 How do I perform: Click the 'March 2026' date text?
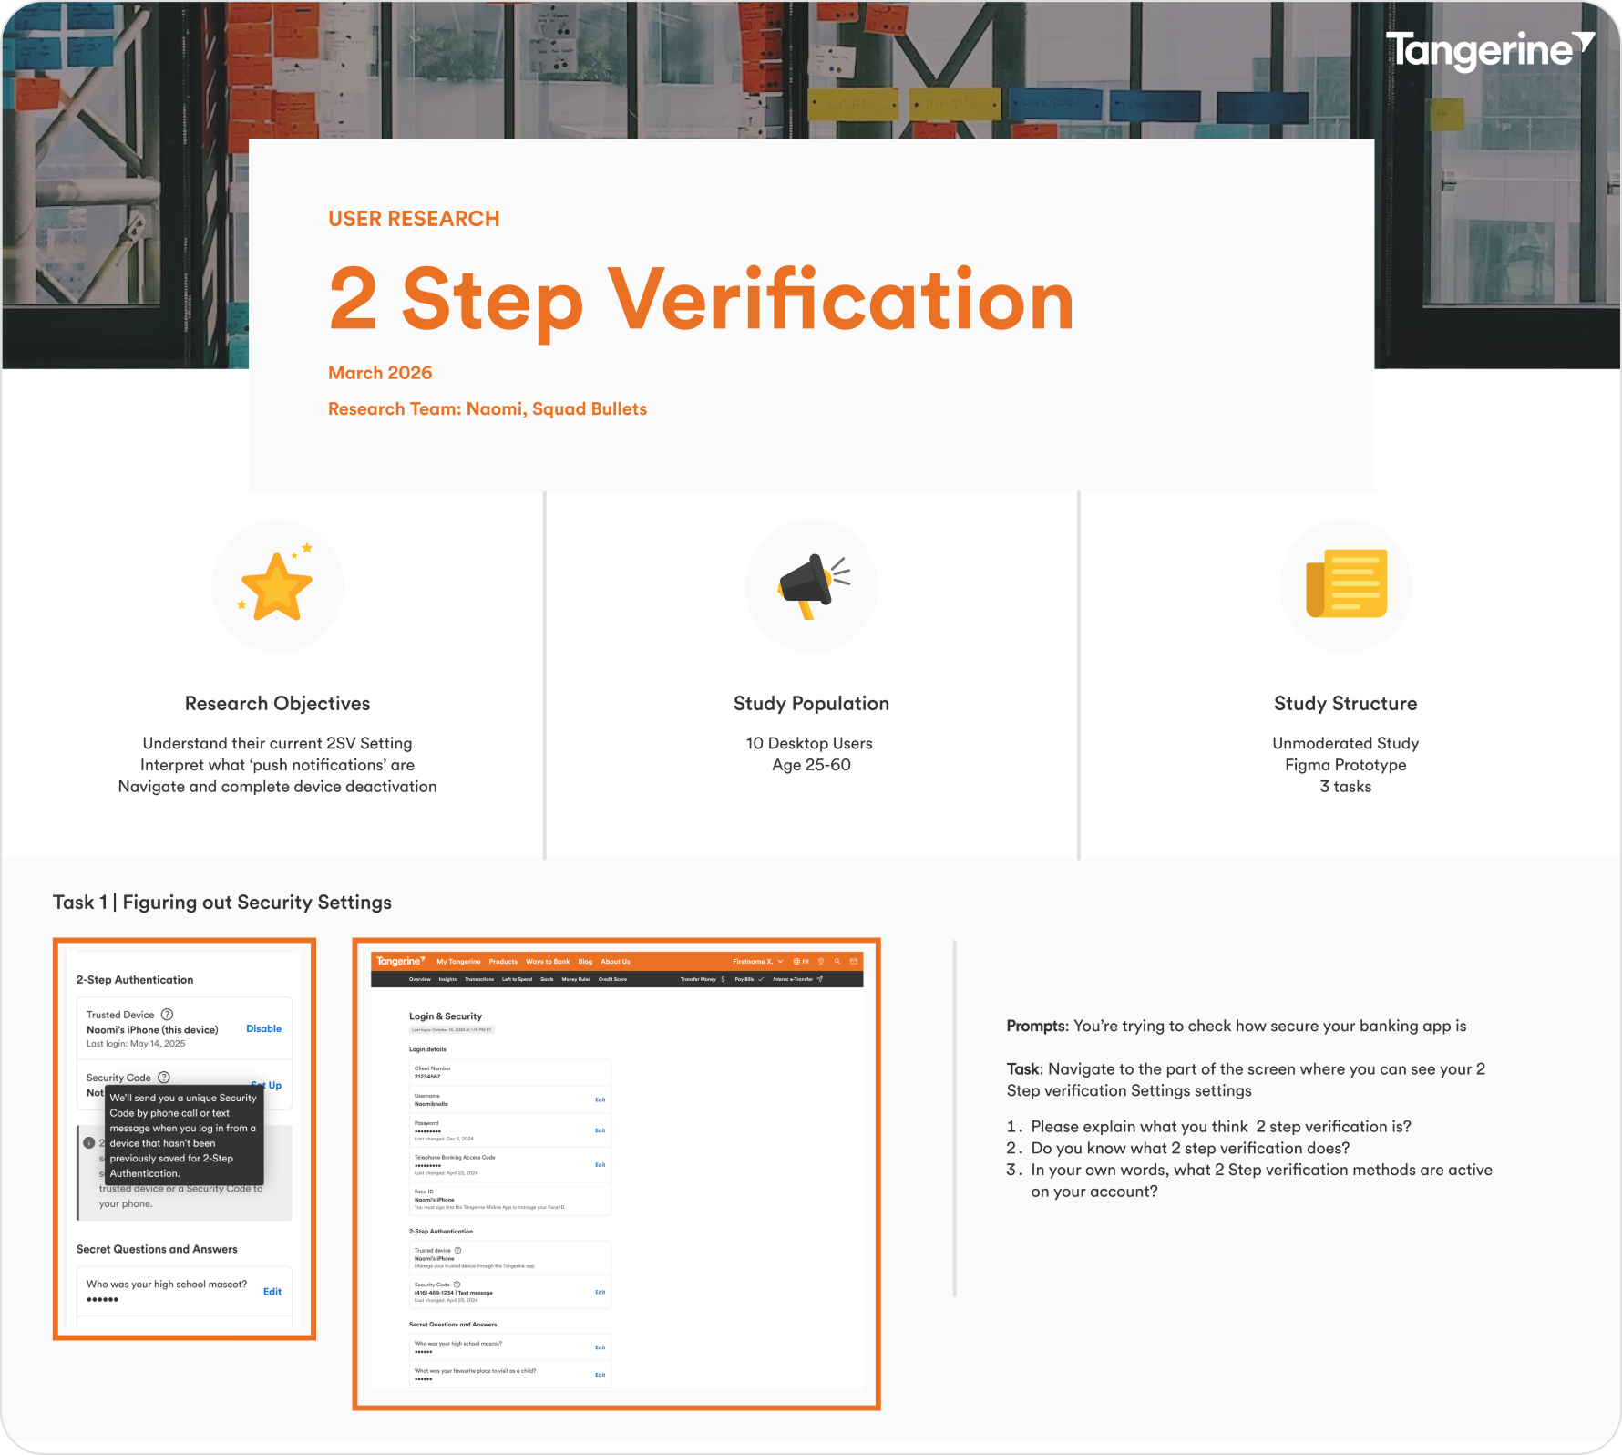[380, 373]
